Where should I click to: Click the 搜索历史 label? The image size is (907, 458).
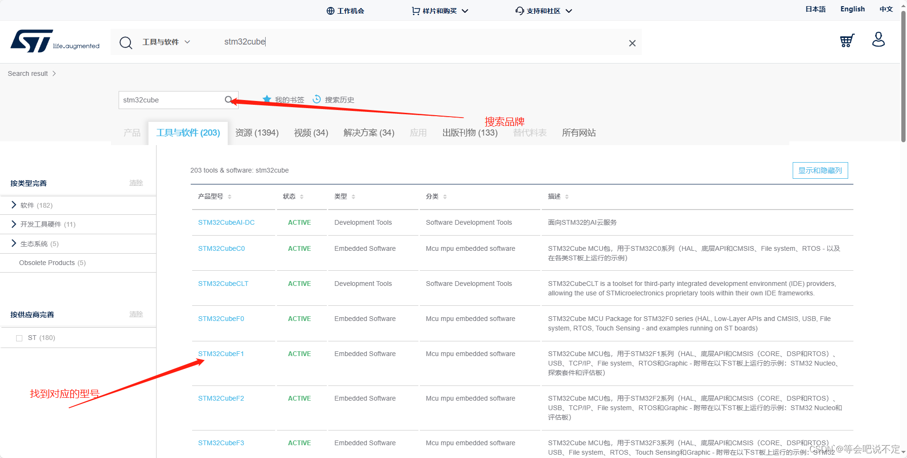point(340,100)
